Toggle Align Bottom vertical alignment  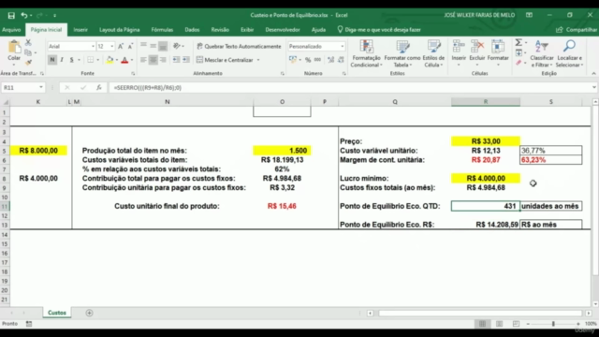[163, 46]
